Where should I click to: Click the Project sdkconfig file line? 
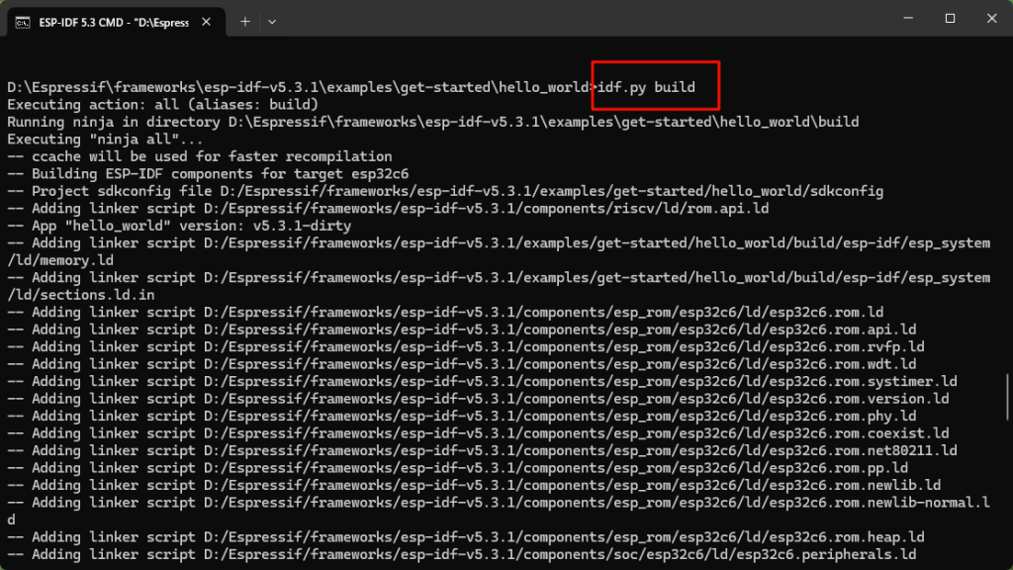[445, 191]
